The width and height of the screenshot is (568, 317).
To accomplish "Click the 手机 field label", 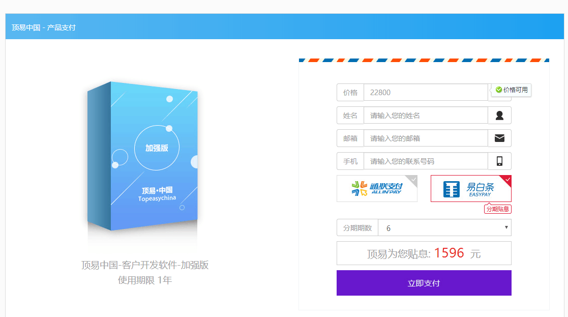I will click(350, 161).
